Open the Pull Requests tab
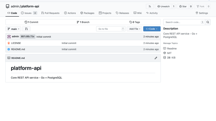Image resolution: width=216 pixels, height=121 pixels. [x=50, y=13]
